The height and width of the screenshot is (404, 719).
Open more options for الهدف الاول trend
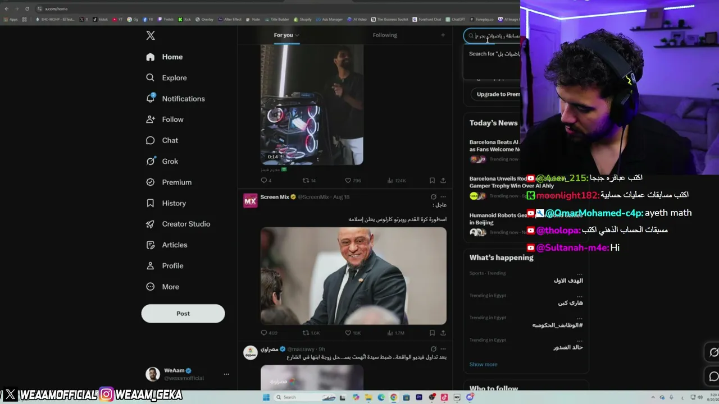[x=579, y=273]
